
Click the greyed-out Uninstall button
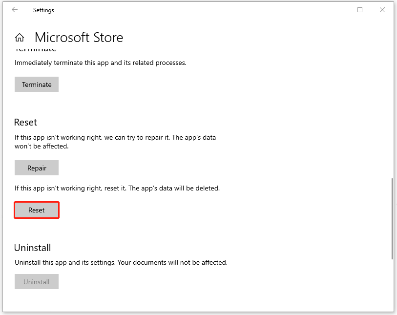click(x=37, y=282)
